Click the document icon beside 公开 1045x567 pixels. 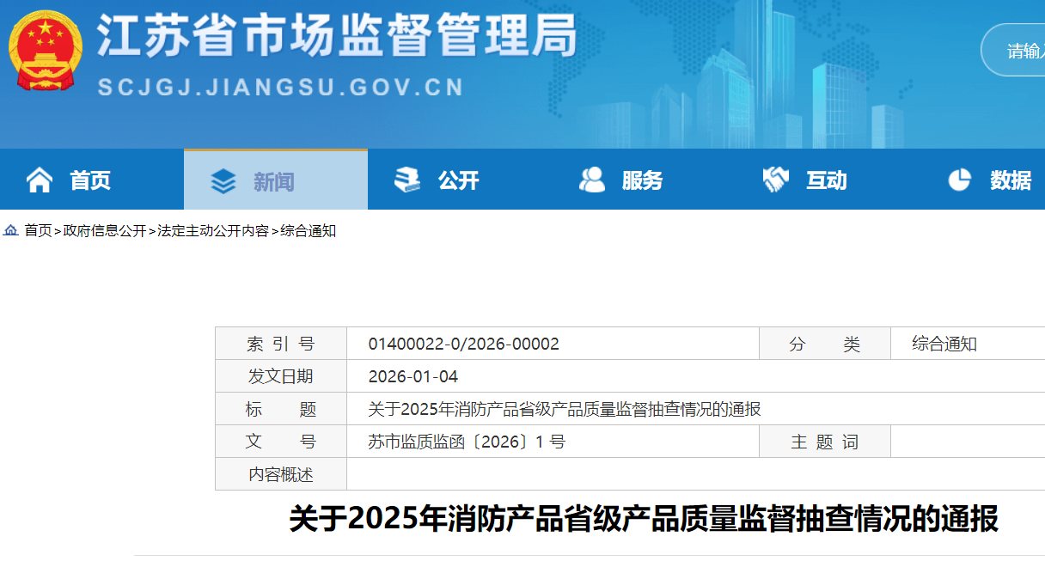point(407,180)
